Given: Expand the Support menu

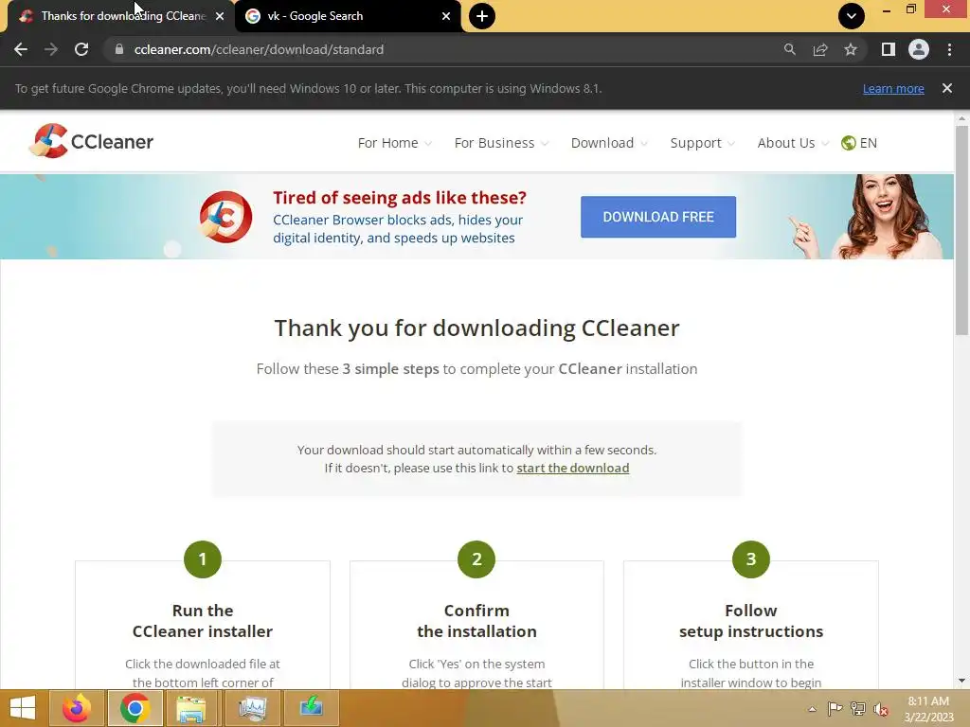Looking at the screenshot, I should click(703, 143).
